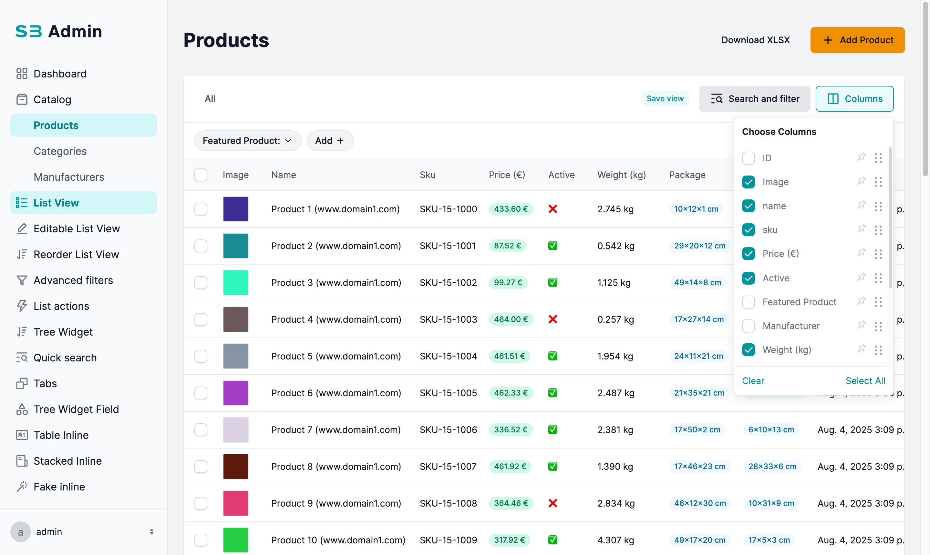Screen dimensions: 930x555
Task: Click the Fake inline magic wand icon
Action: click(x=22, y=487)
